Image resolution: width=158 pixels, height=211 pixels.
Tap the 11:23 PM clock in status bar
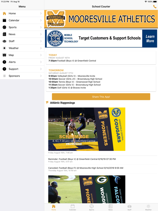pos(5,2)
